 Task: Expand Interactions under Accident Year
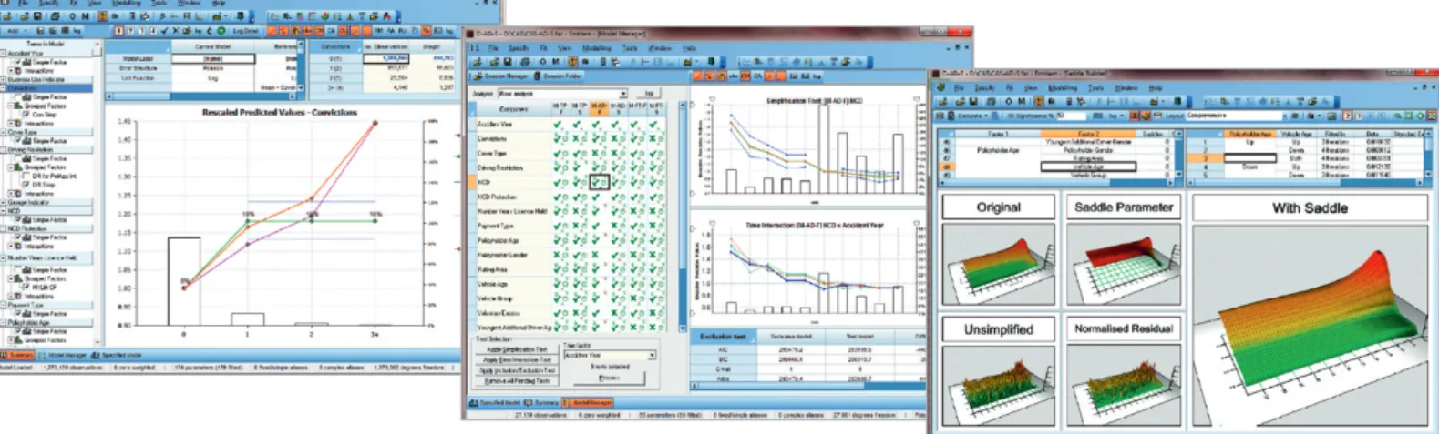click(x=10, y=71)
